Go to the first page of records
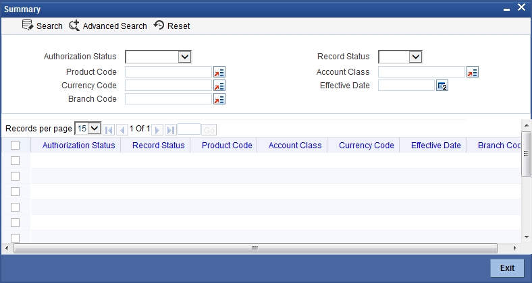 (109, 129)
